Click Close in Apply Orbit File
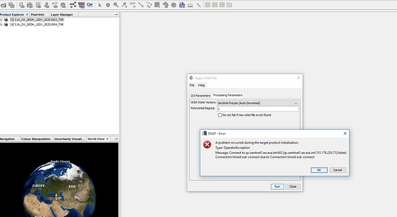This screenshot has width=397, height=217. click(293, 187)
